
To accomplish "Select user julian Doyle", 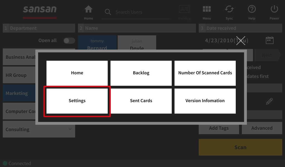I will (x=137, y=43).
